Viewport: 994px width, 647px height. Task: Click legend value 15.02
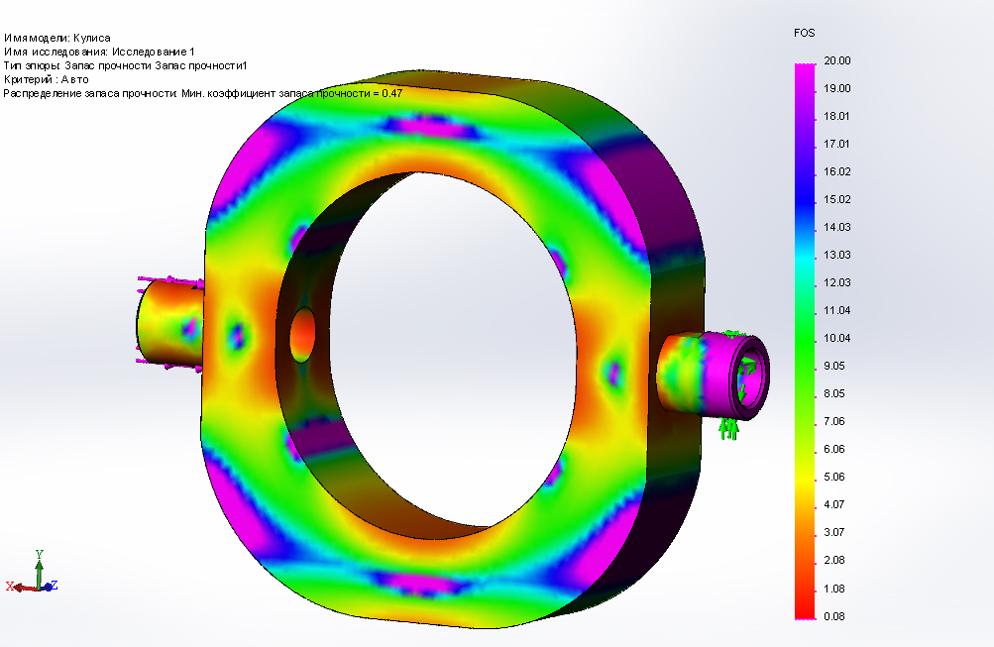pyautogui.click(x=836, y=199)
